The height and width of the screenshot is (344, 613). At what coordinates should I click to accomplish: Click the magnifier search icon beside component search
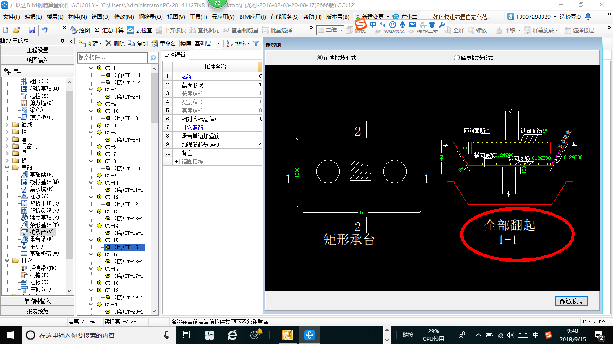[x=153, y=58]
